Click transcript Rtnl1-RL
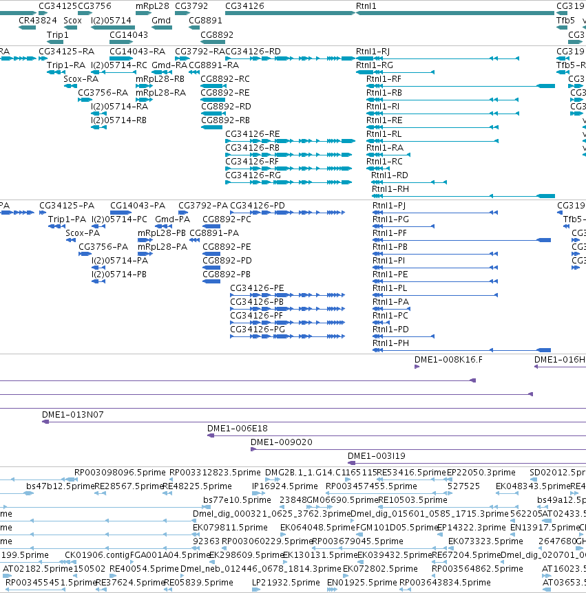Screen dimensions: 586x593 point(384,134)
